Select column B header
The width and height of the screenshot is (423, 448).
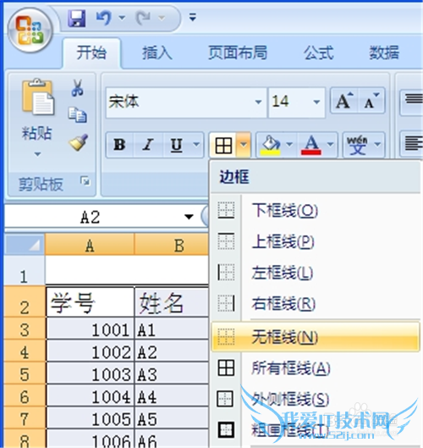tap(172, 245)
